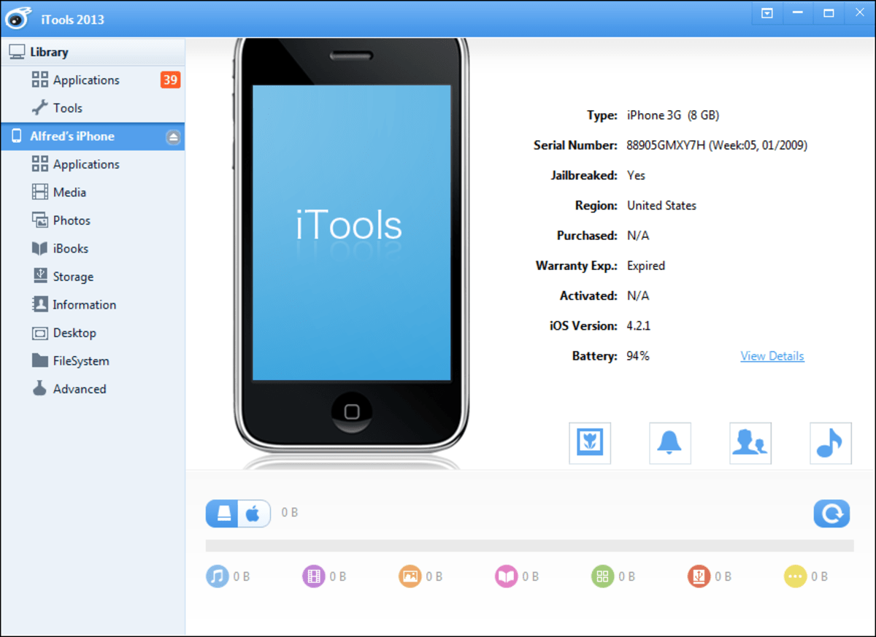Click the iPhone home button on the device image
The height and width of the screenshot is (637, 876).
[x=352, y=412]
